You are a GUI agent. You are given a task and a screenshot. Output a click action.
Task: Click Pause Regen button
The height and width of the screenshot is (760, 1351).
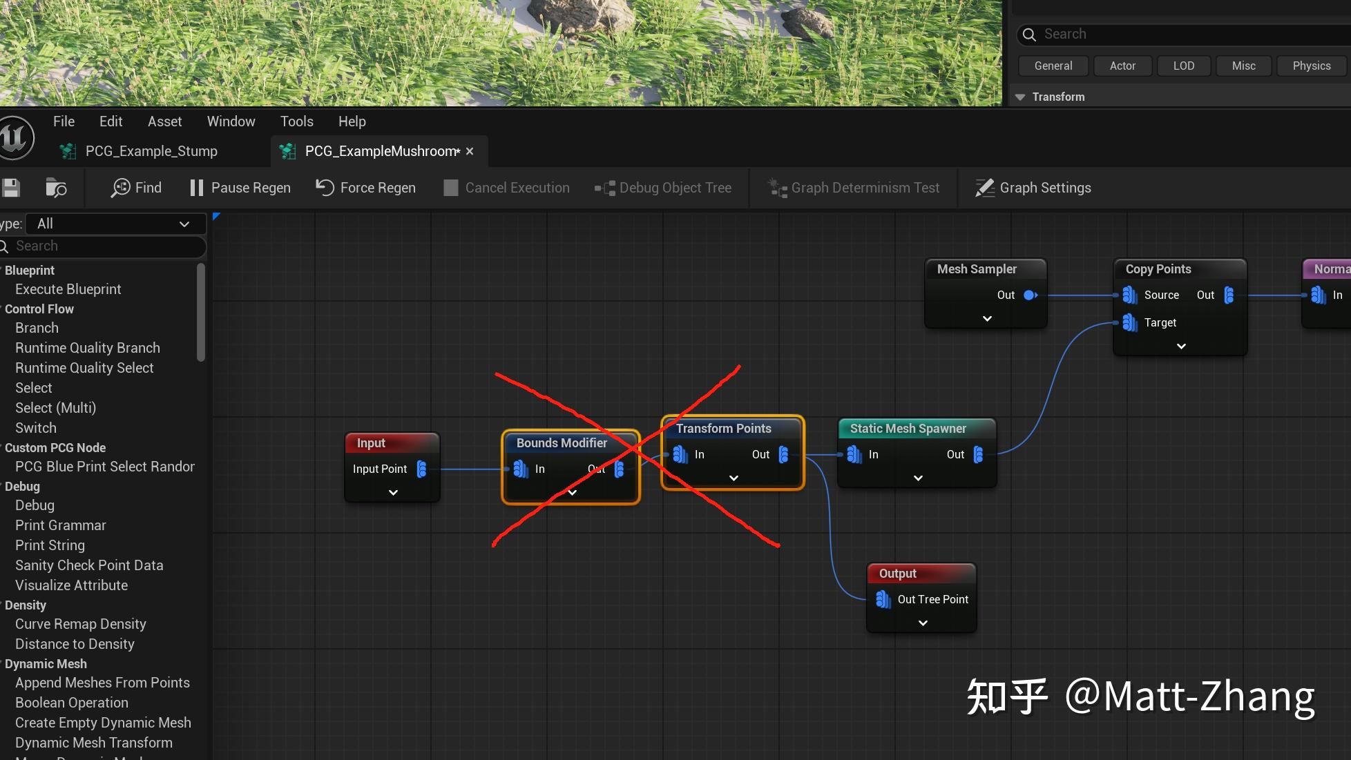point(240,188)
